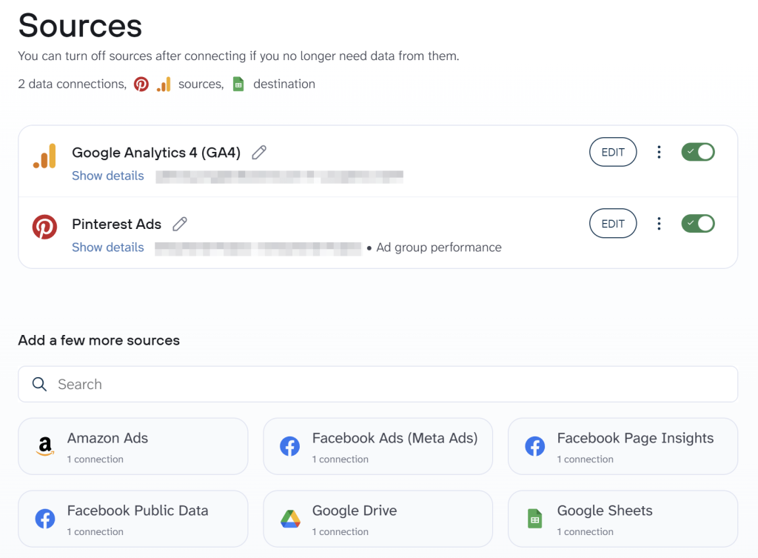
Task: Click Google Analytics icon in connections summary
Action: 164,84
